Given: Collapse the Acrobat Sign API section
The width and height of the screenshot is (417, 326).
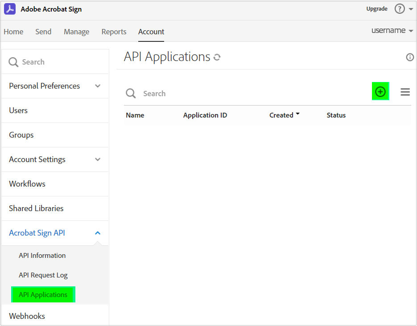Looking at the screenshot, I should click(x=98, y=233).
